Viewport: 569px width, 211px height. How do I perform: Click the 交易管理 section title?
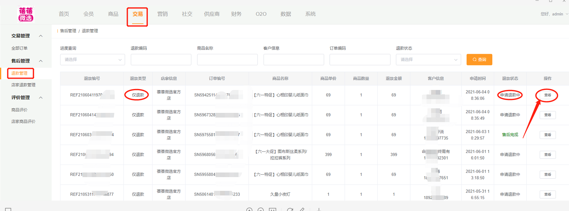[21, 36]
